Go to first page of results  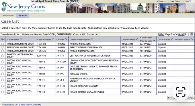click(160, 34)
